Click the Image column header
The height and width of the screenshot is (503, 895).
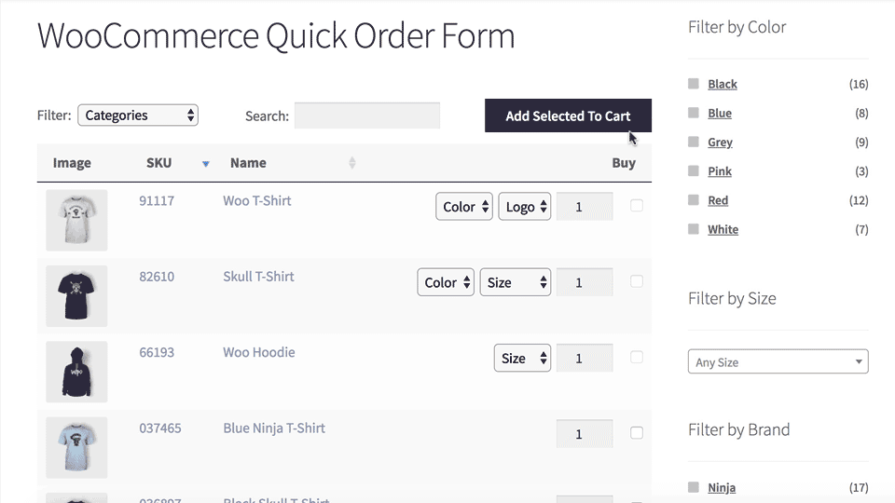(72, 163)
